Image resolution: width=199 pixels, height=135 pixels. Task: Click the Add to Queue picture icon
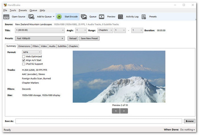31,16
